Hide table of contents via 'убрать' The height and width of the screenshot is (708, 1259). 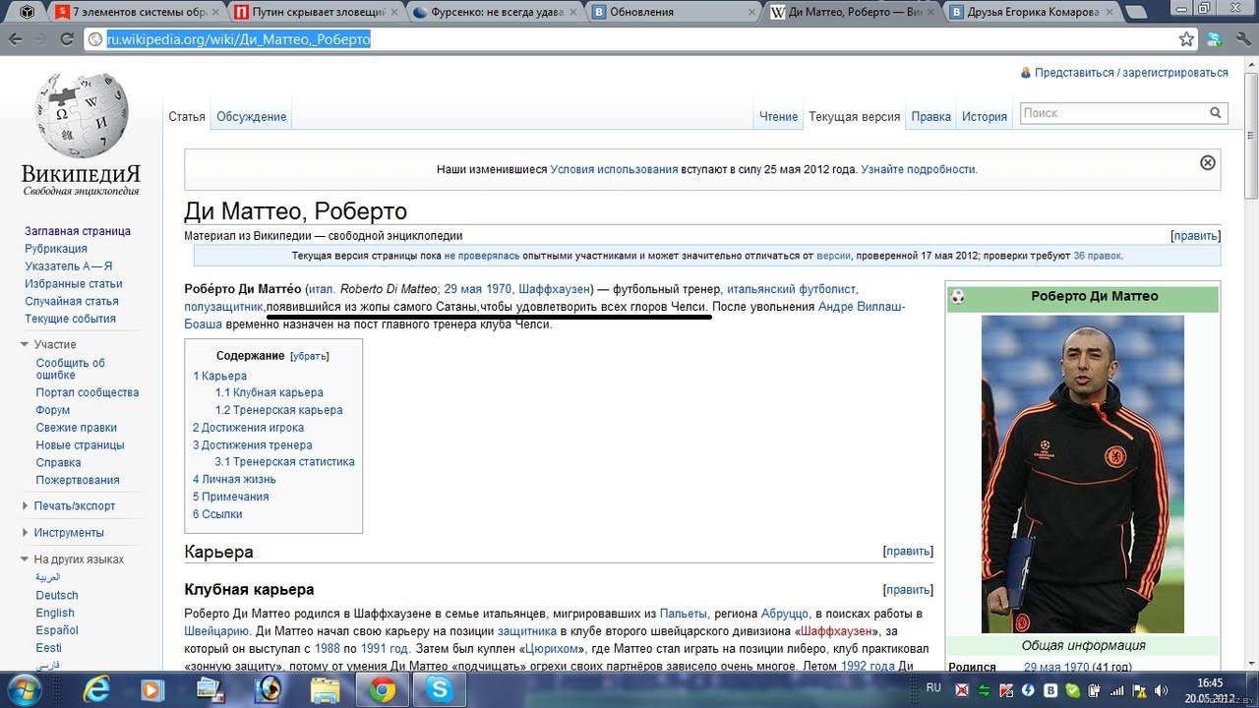coord(310,356)
